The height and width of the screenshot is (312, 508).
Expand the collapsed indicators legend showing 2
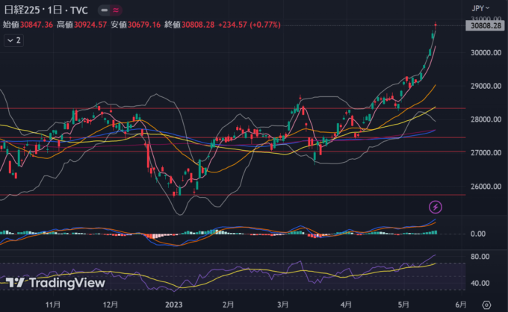[x=13, y=40]
